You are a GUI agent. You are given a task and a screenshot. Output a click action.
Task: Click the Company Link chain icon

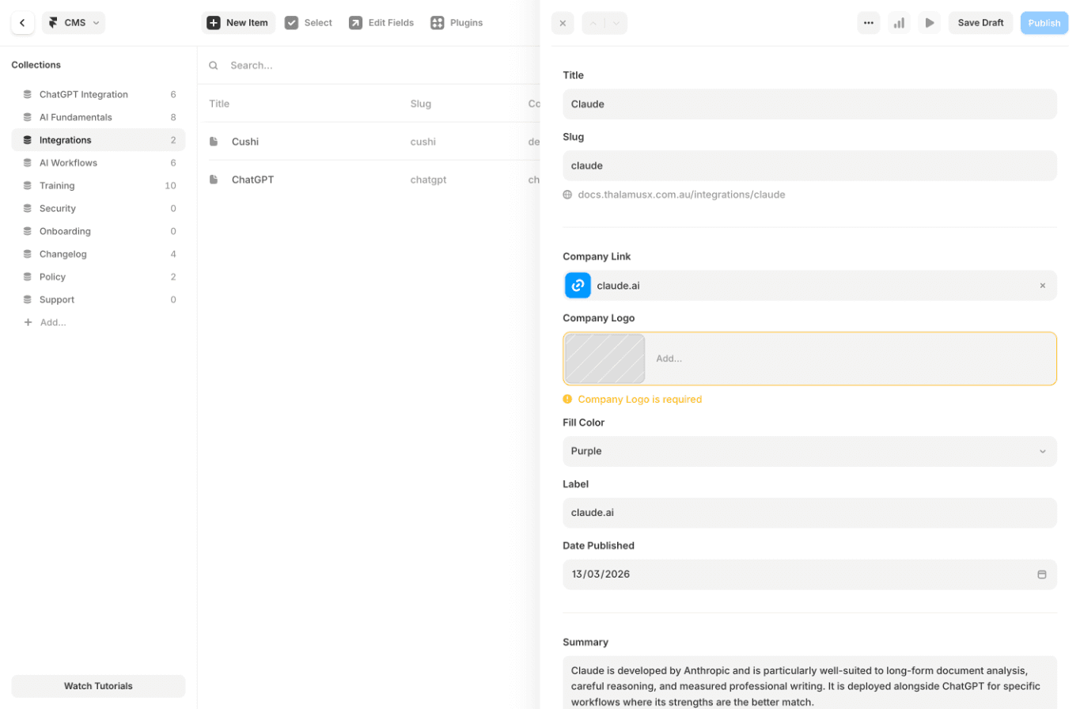coord(578,286)
